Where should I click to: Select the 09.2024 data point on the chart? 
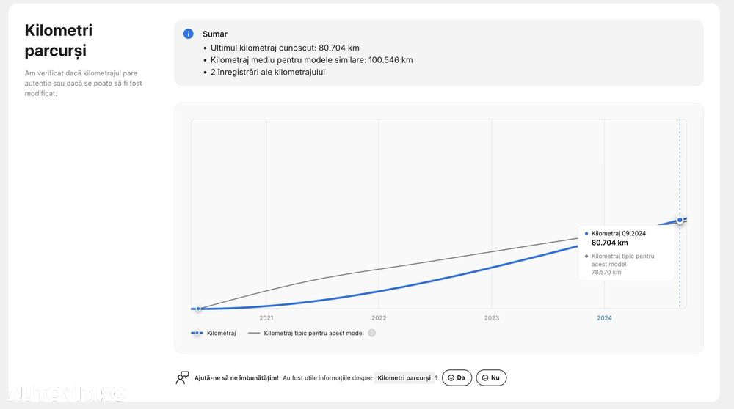pos(680,220)
